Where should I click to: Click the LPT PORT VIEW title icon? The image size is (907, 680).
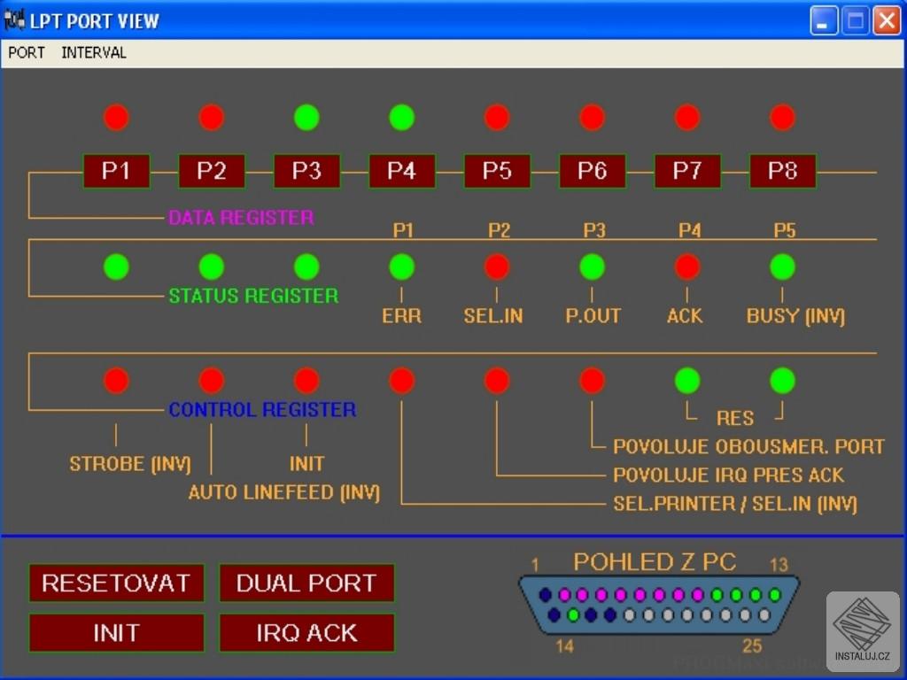pyautogui.click(x=14, y=20)
